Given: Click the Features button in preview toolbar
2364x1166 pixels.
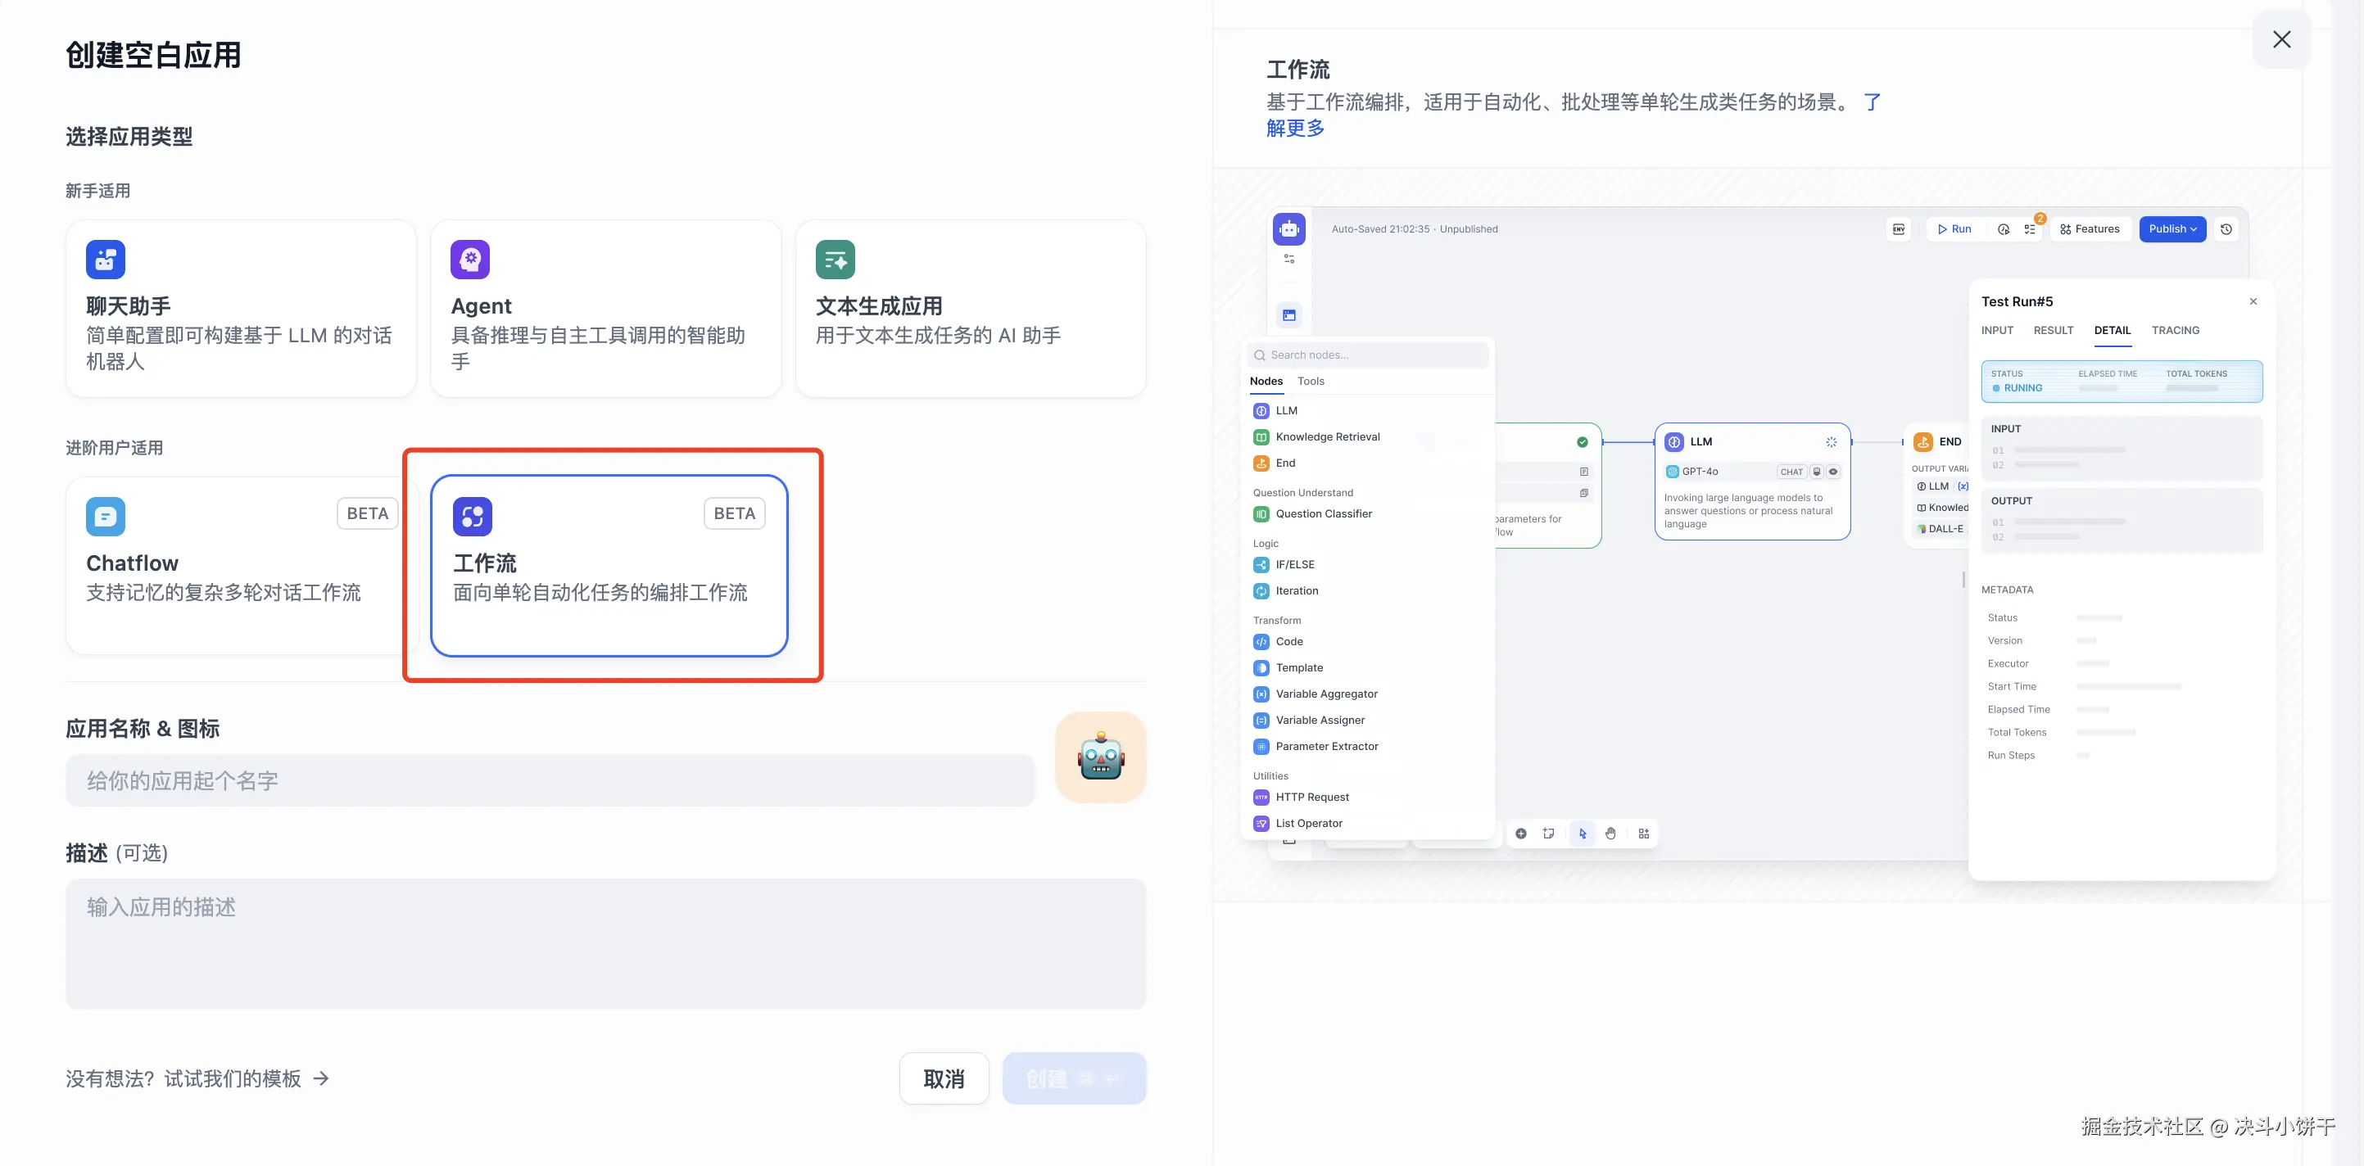Looking at the screenshot, I should point(2090,229).
